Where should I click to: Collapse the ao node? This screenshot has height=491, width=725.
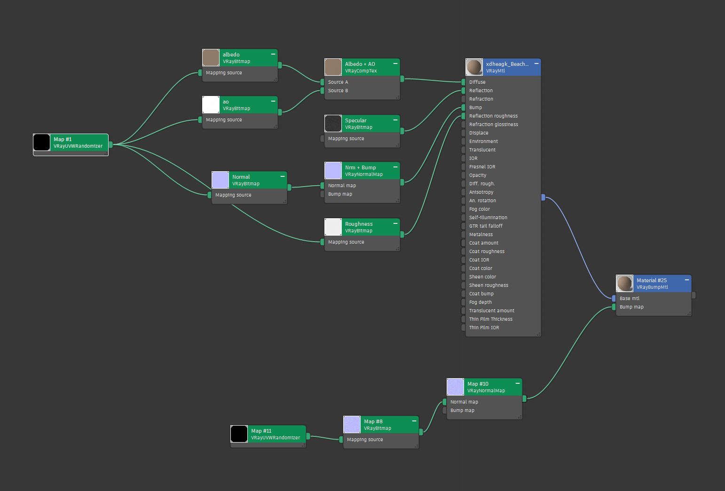[x=273, y=101]
